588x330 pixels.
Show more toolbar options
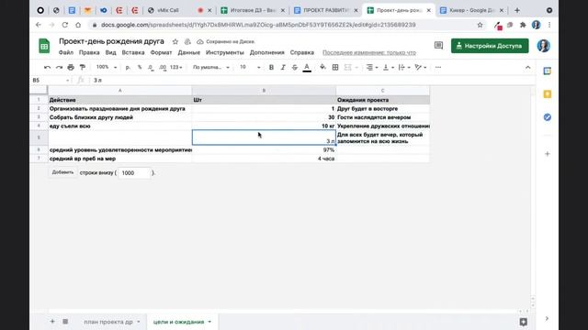point(438,67)
